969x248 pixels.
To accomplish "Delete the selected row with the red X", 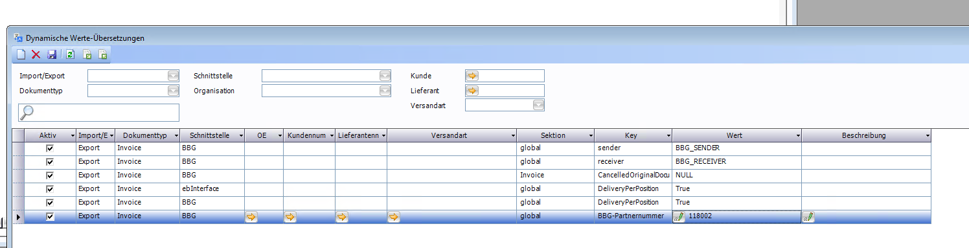I will coord(36,55).
